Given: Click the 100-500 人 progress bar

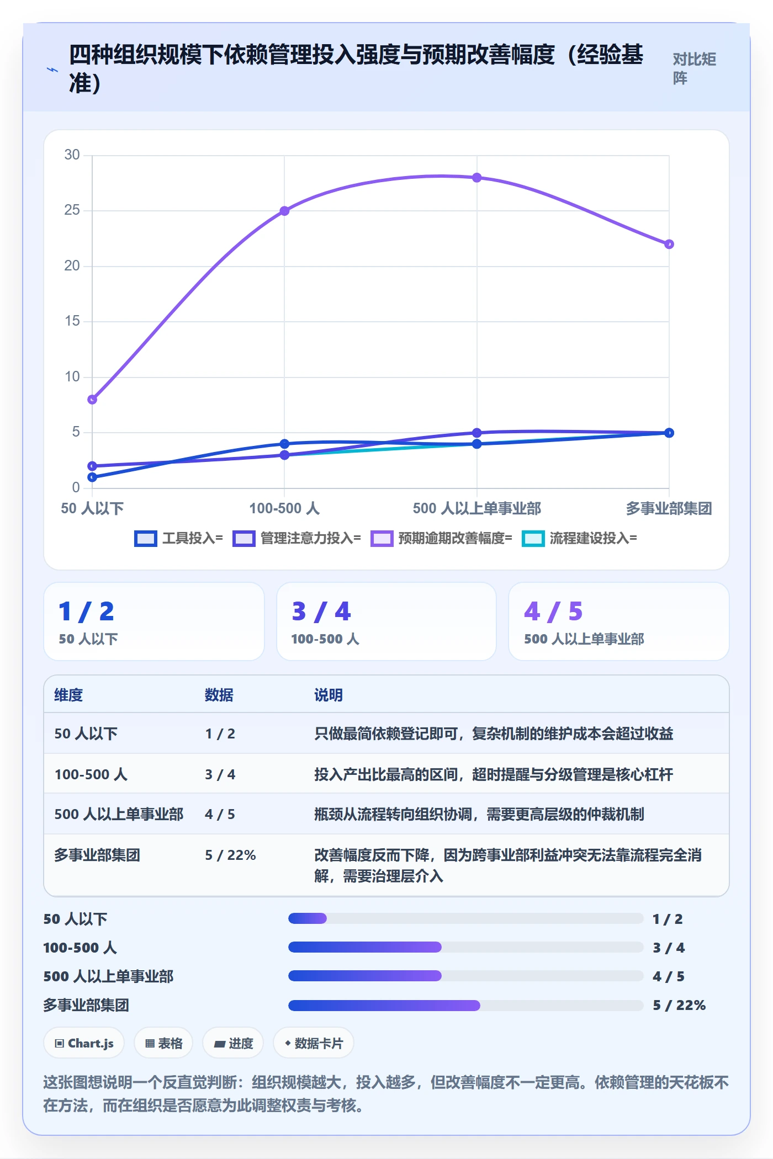Looking at the screenshot, I should [466, 947].
